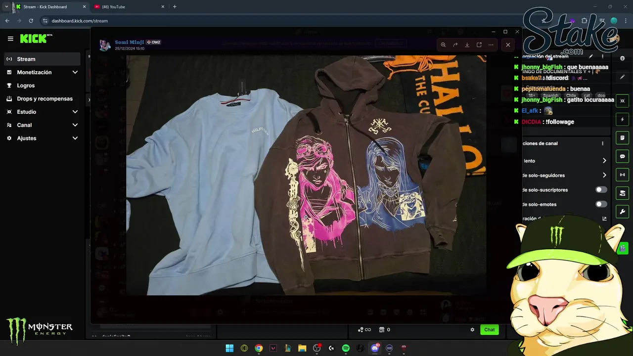
Task: Expand the Canal sidebar section
Action: point(75,125)
